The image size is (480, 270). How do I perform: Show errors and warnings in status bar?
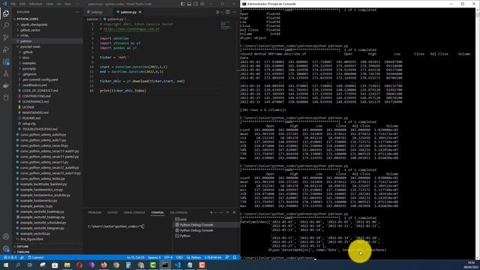pyautogui.click(x=10, y=257)
